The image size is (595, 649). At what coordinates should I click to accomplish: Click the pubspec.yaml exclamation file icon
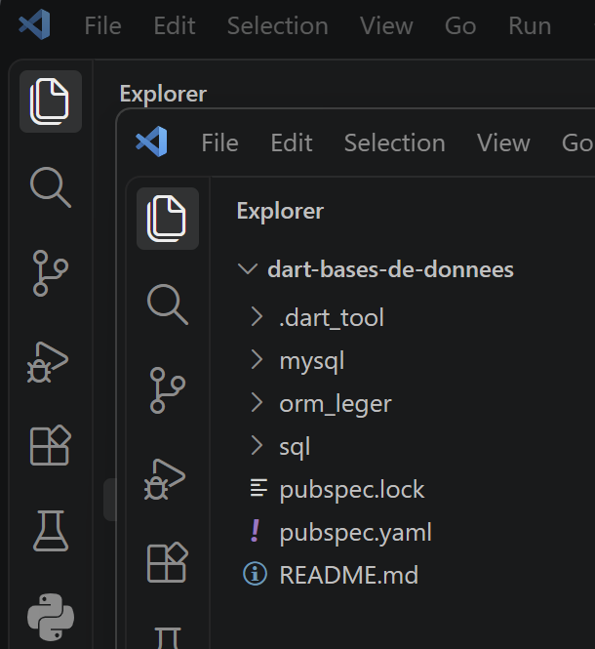[256, 531]
